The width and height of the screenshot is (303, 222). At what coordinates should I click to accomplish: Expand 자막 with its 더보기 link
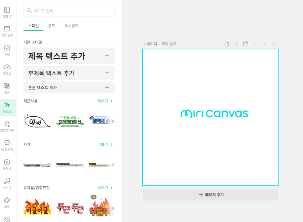105,144
